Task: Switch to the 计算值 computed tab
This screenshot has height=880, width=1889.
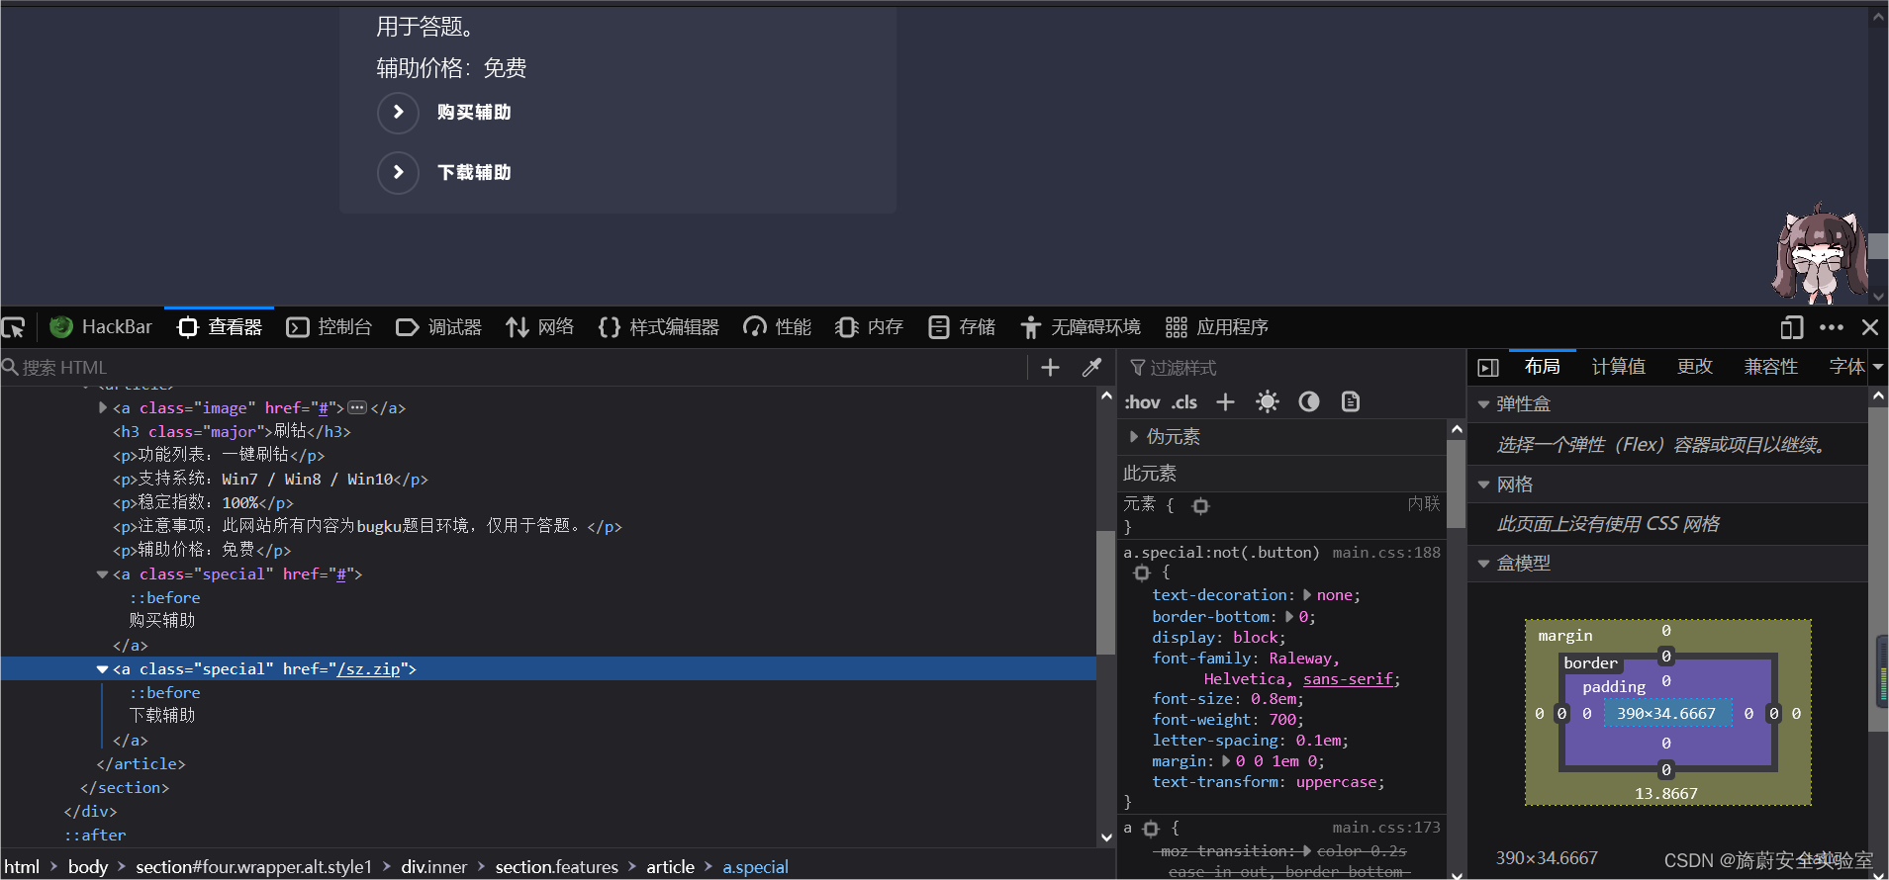Action: point(1619,367)
